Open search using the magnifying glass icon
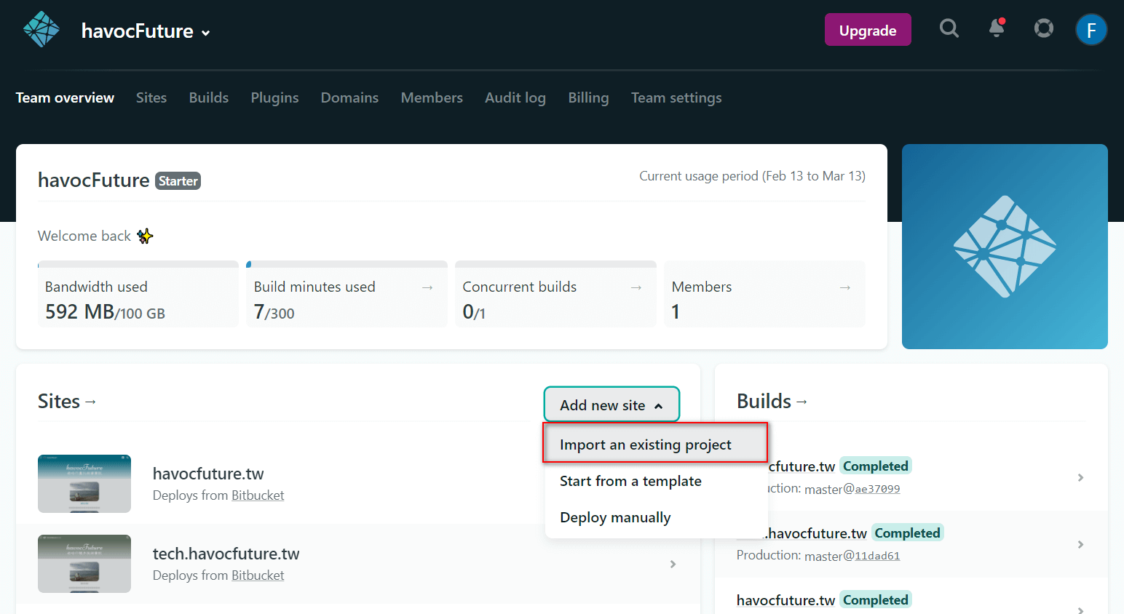The height and width of the screenshot is (614, 1124). click(949, 28)
